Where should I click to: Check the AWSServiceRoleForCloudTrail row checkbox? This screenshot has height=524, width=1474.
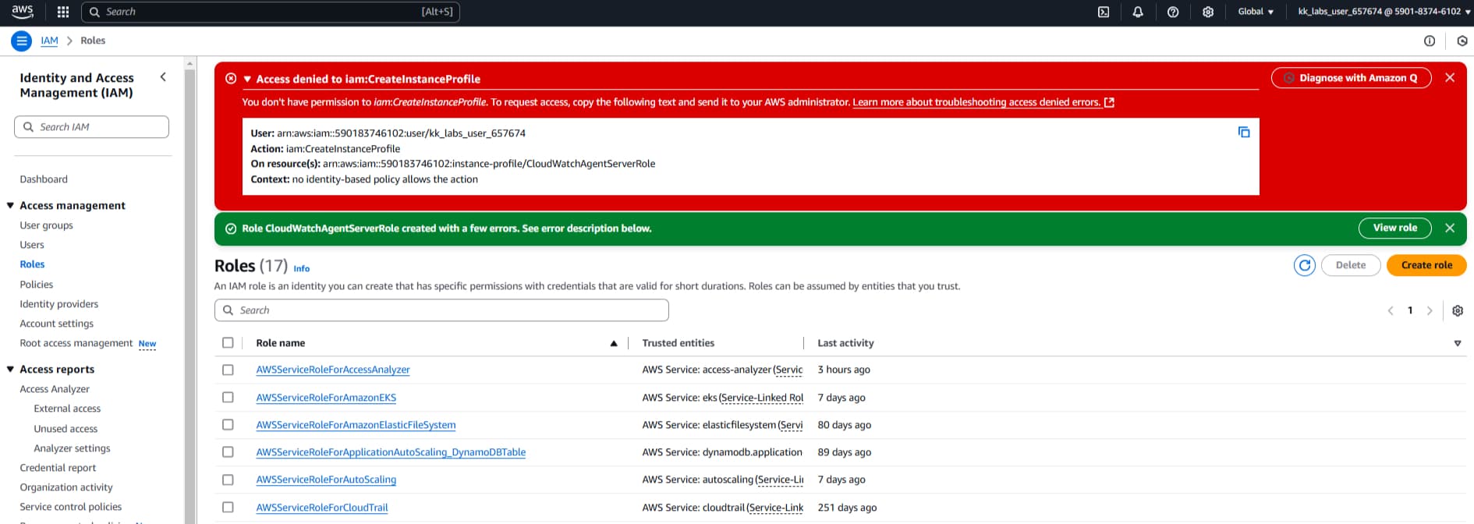228,507
